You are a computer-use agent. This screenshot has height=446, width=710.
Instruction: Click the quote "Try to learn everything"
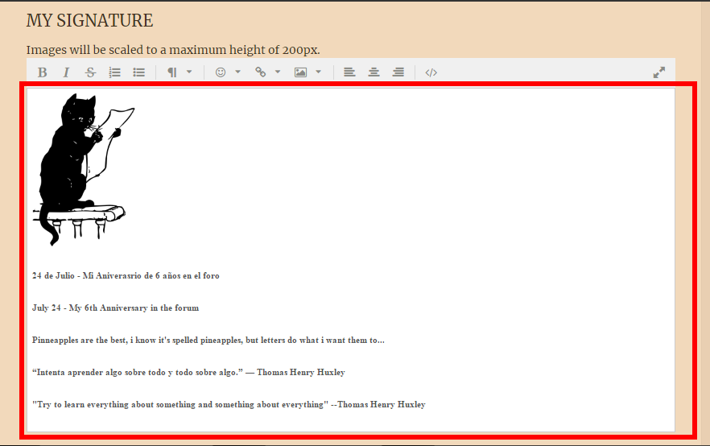point(229,404)
